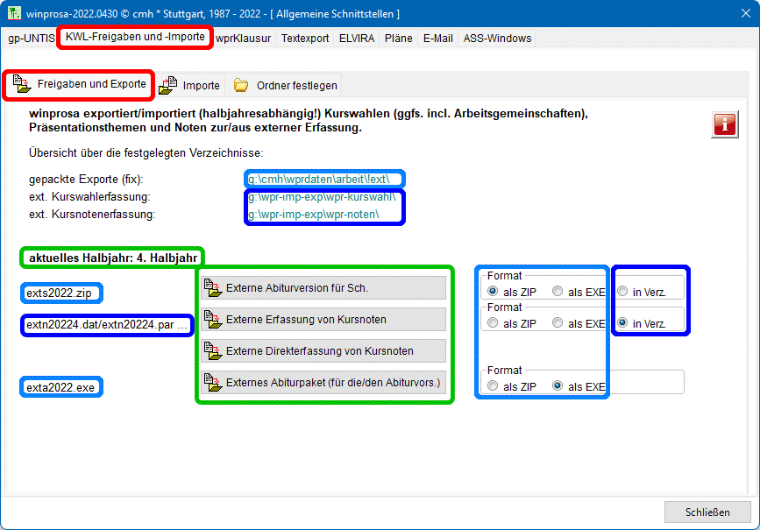The width and height of the screenshot is (760, 530).
Task: Start Externe Direkterfassung von Kursnoten
Action: click(323, 351)
